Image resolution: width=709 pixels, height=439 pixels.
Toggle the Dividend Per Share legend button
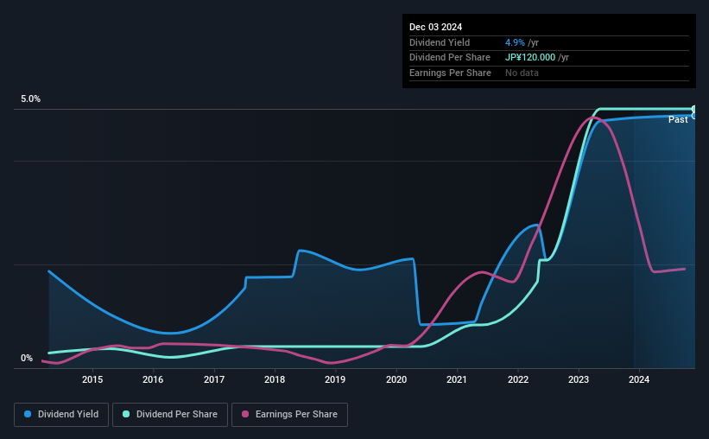170,415
